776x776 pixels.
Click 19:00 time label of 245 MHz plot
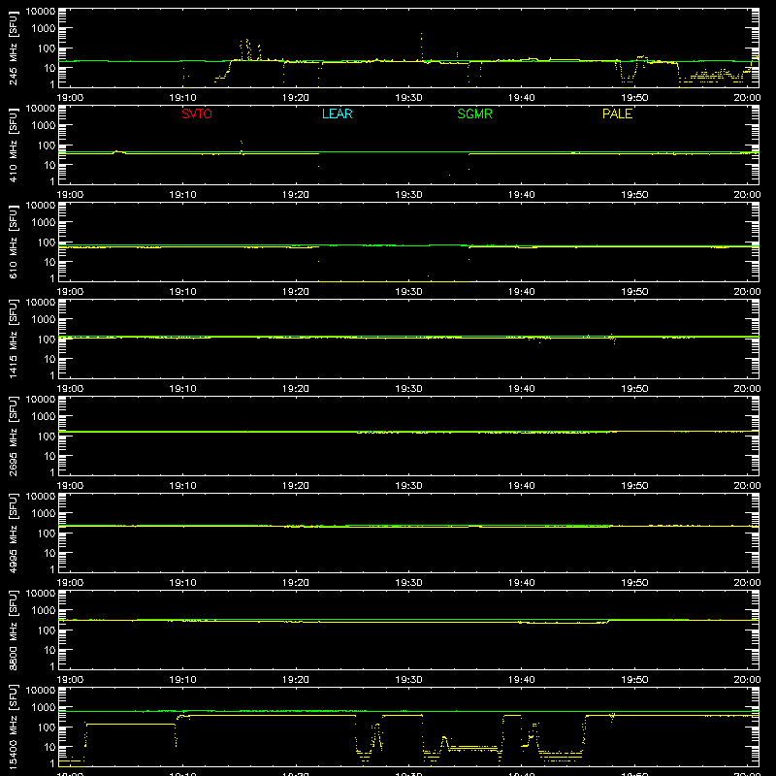[70, 98]
